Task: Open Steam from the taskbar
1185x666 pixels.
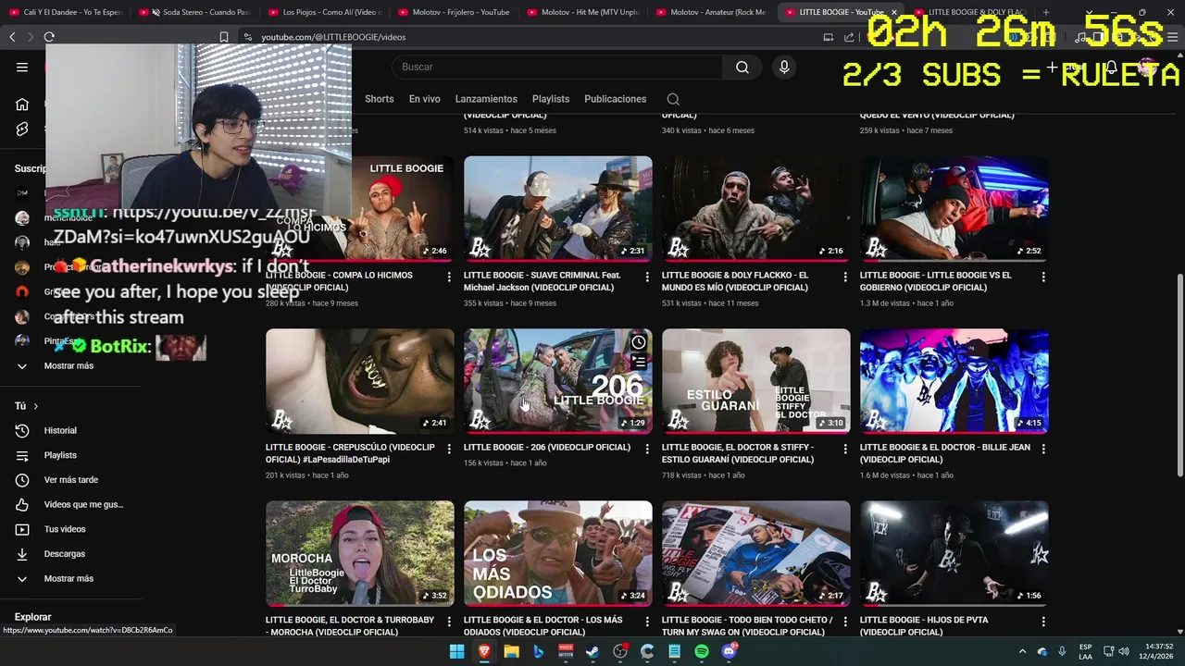Action: click(x=592, y=652)
